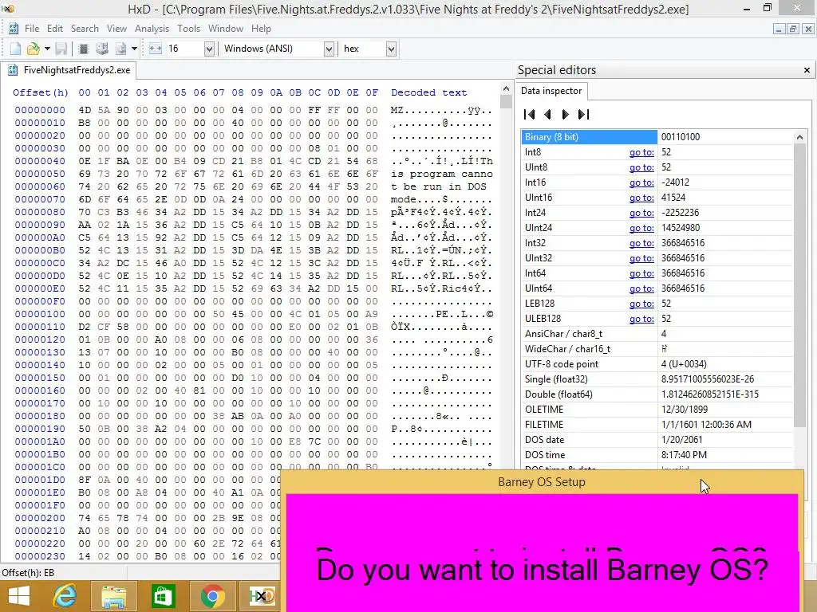Open the Edit menu
817x612 pixels.
(55, 29)
